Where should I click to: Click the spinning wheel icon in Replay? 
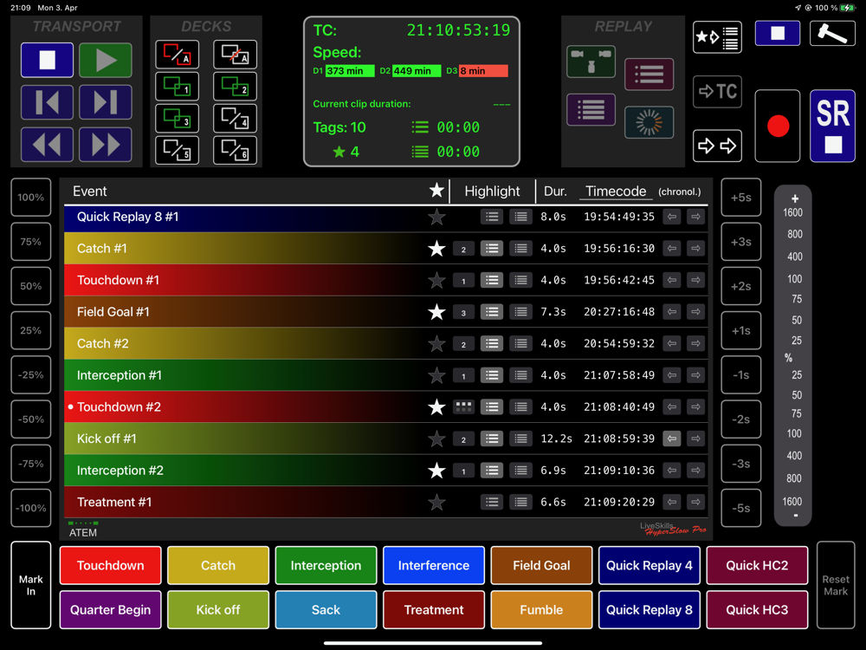649,121
